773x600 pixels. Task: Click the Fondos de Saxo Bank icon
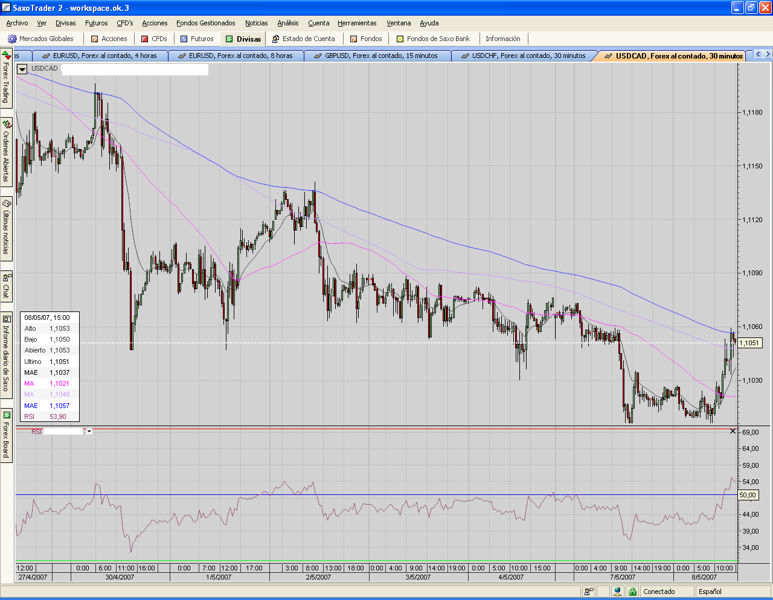[400, 39]
